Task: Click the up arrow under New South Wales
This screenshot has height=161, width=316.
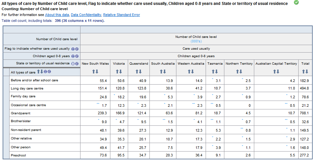Action: point(94,72)
